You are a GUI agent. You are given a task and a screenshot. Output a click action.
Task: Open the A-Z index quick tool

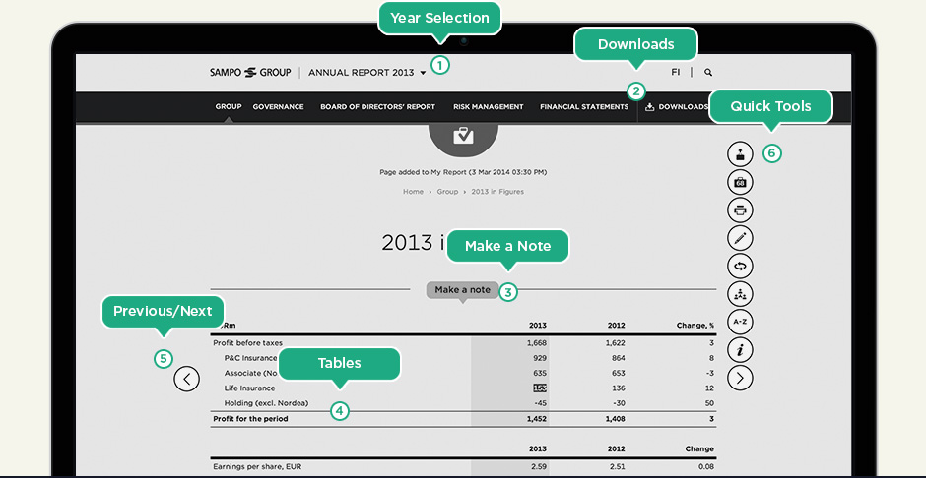click(740, 322)
